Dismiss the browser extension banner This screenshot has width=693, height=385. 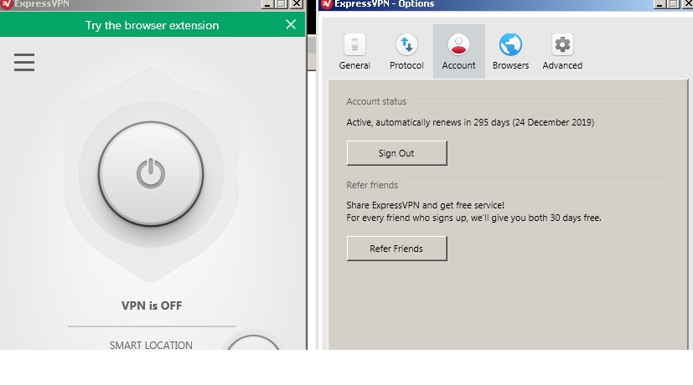[x=291, y=24]
